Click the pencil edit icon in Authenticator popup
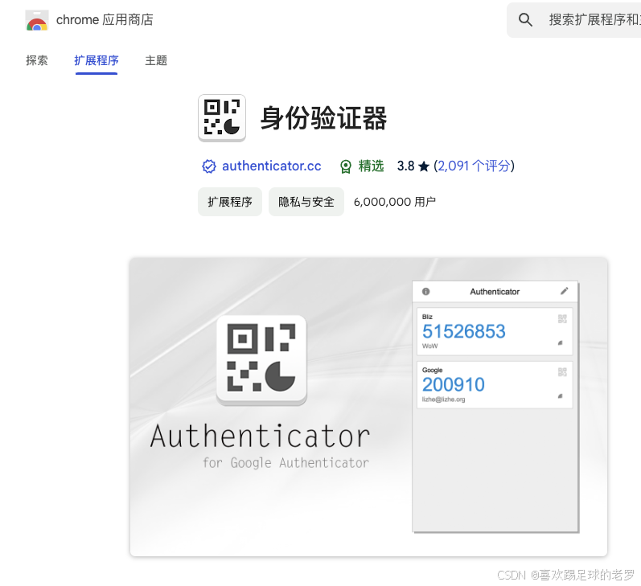The width and height of the screenshot is (641, 586). tap(564, 291)
